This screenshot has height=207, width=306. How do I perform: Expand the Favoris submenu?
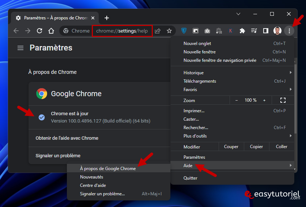click(x=232, y=90)
